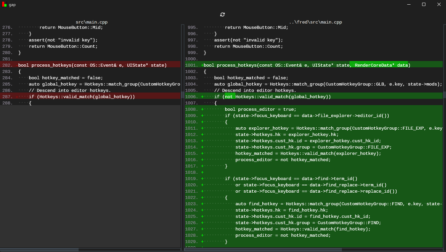
Task: Click the green plus marker on line 1006
Action: pyautogui.click(x=202, y=97)
